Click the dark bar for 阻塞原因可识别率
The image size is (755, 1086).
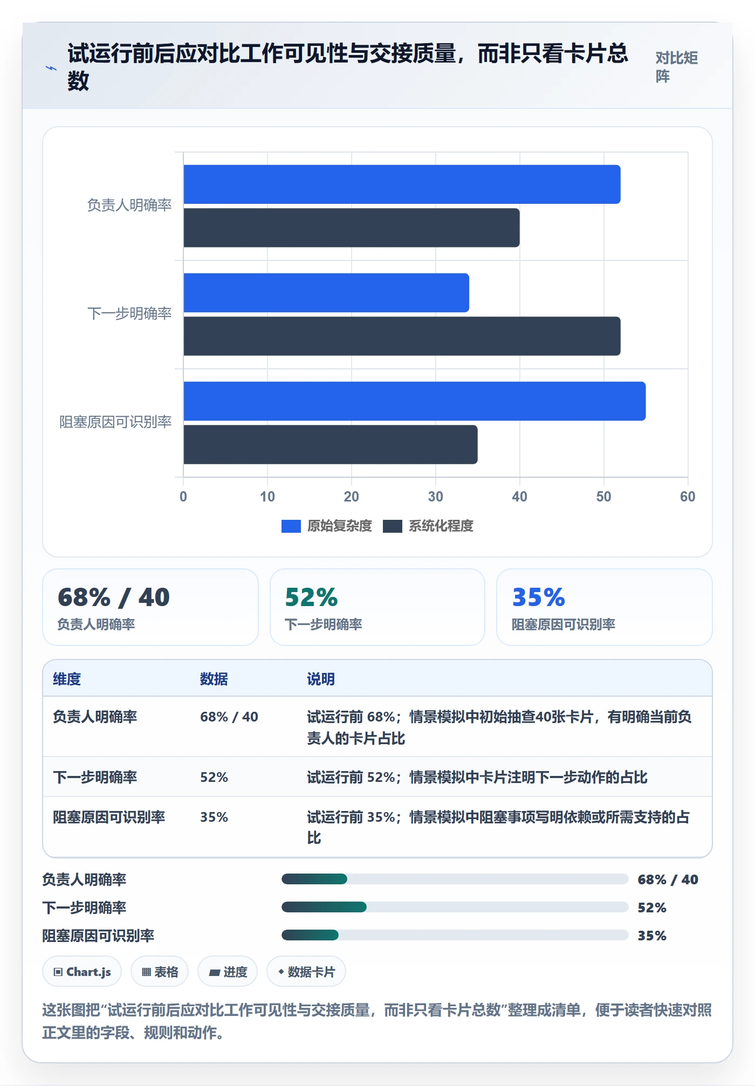coord(331,444)
